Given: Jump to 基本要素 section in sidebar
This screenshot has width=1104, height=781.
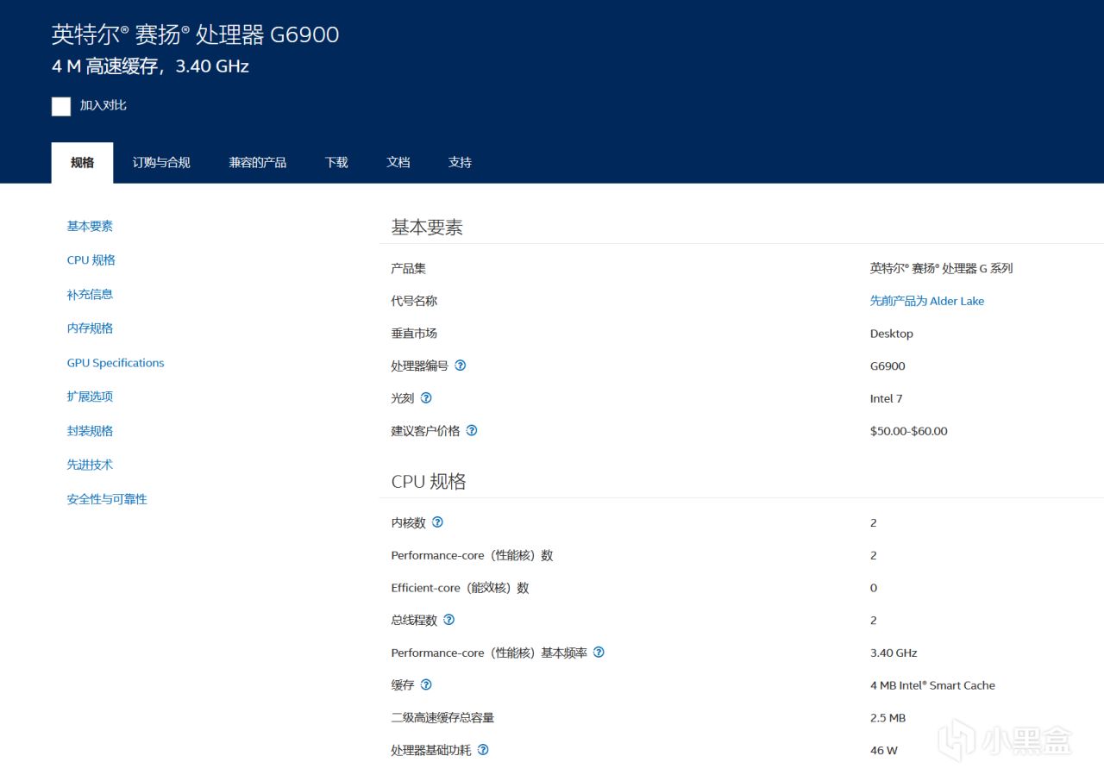Looking at the screenshot, I should tap(90, 226).
